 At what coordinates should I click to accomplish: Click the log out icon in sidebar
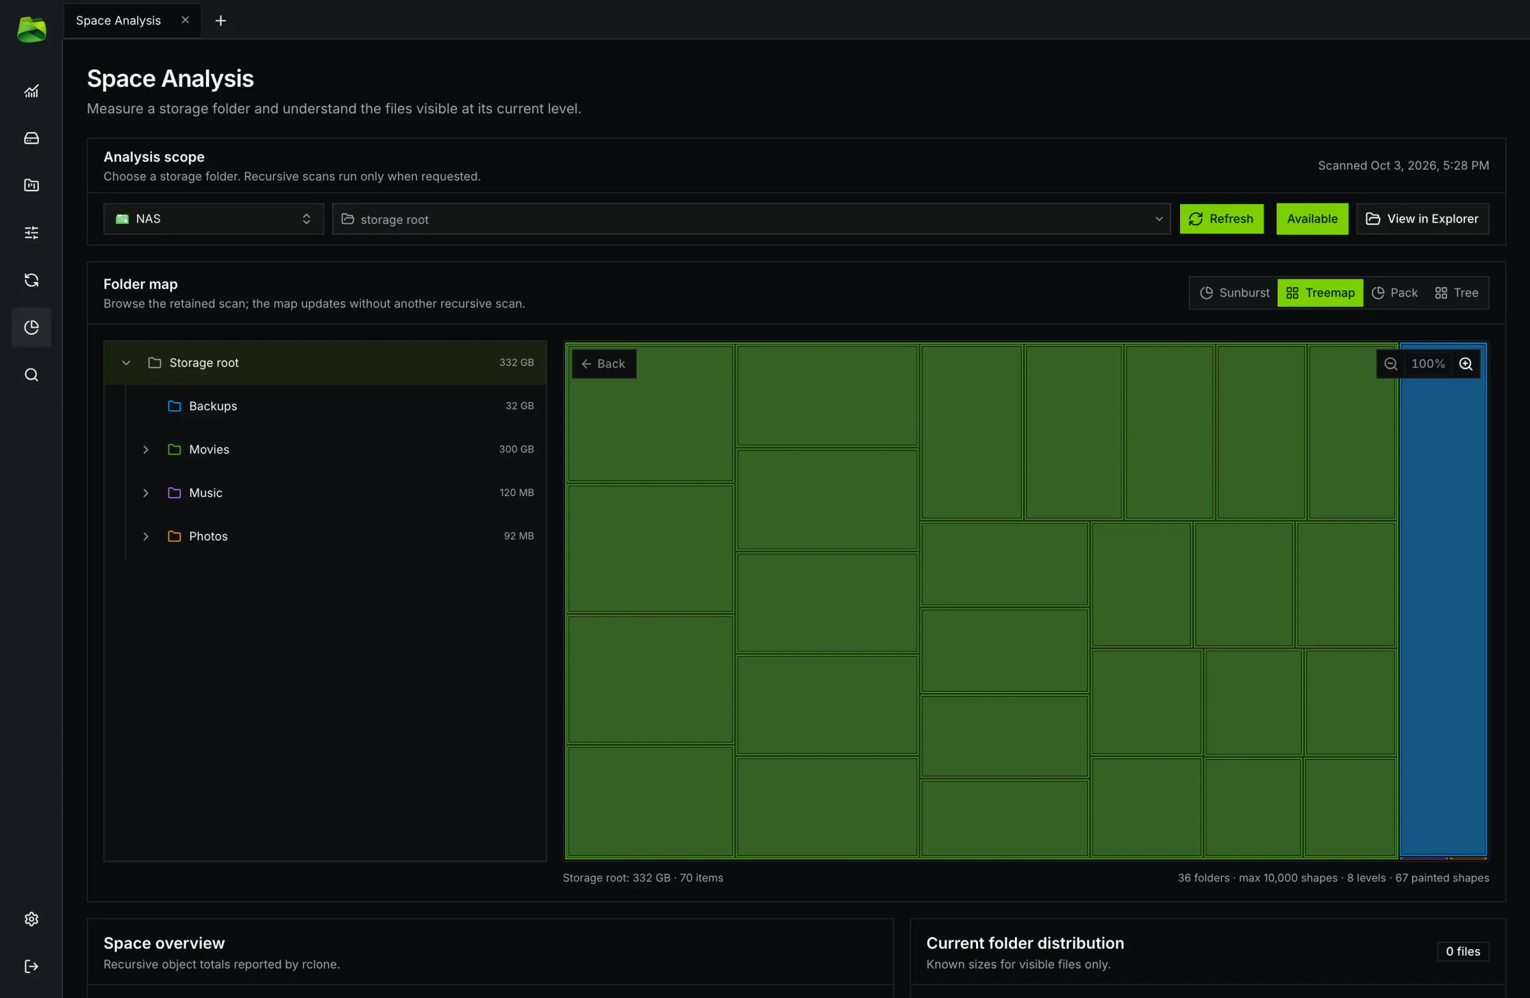pos(31,966)
